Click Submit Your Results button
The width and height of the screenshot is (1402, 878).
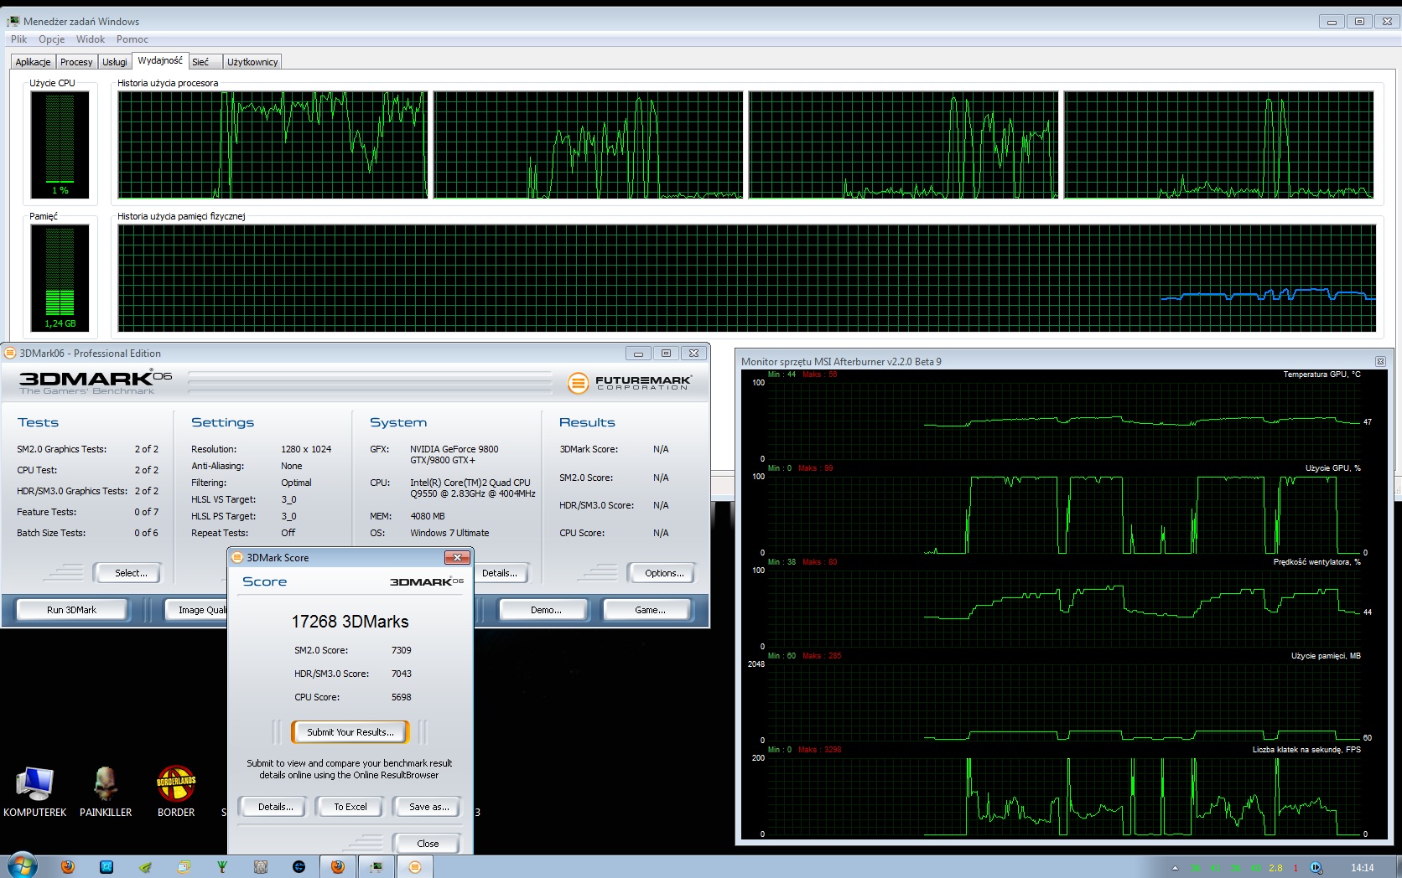click(x=350, y=732)
